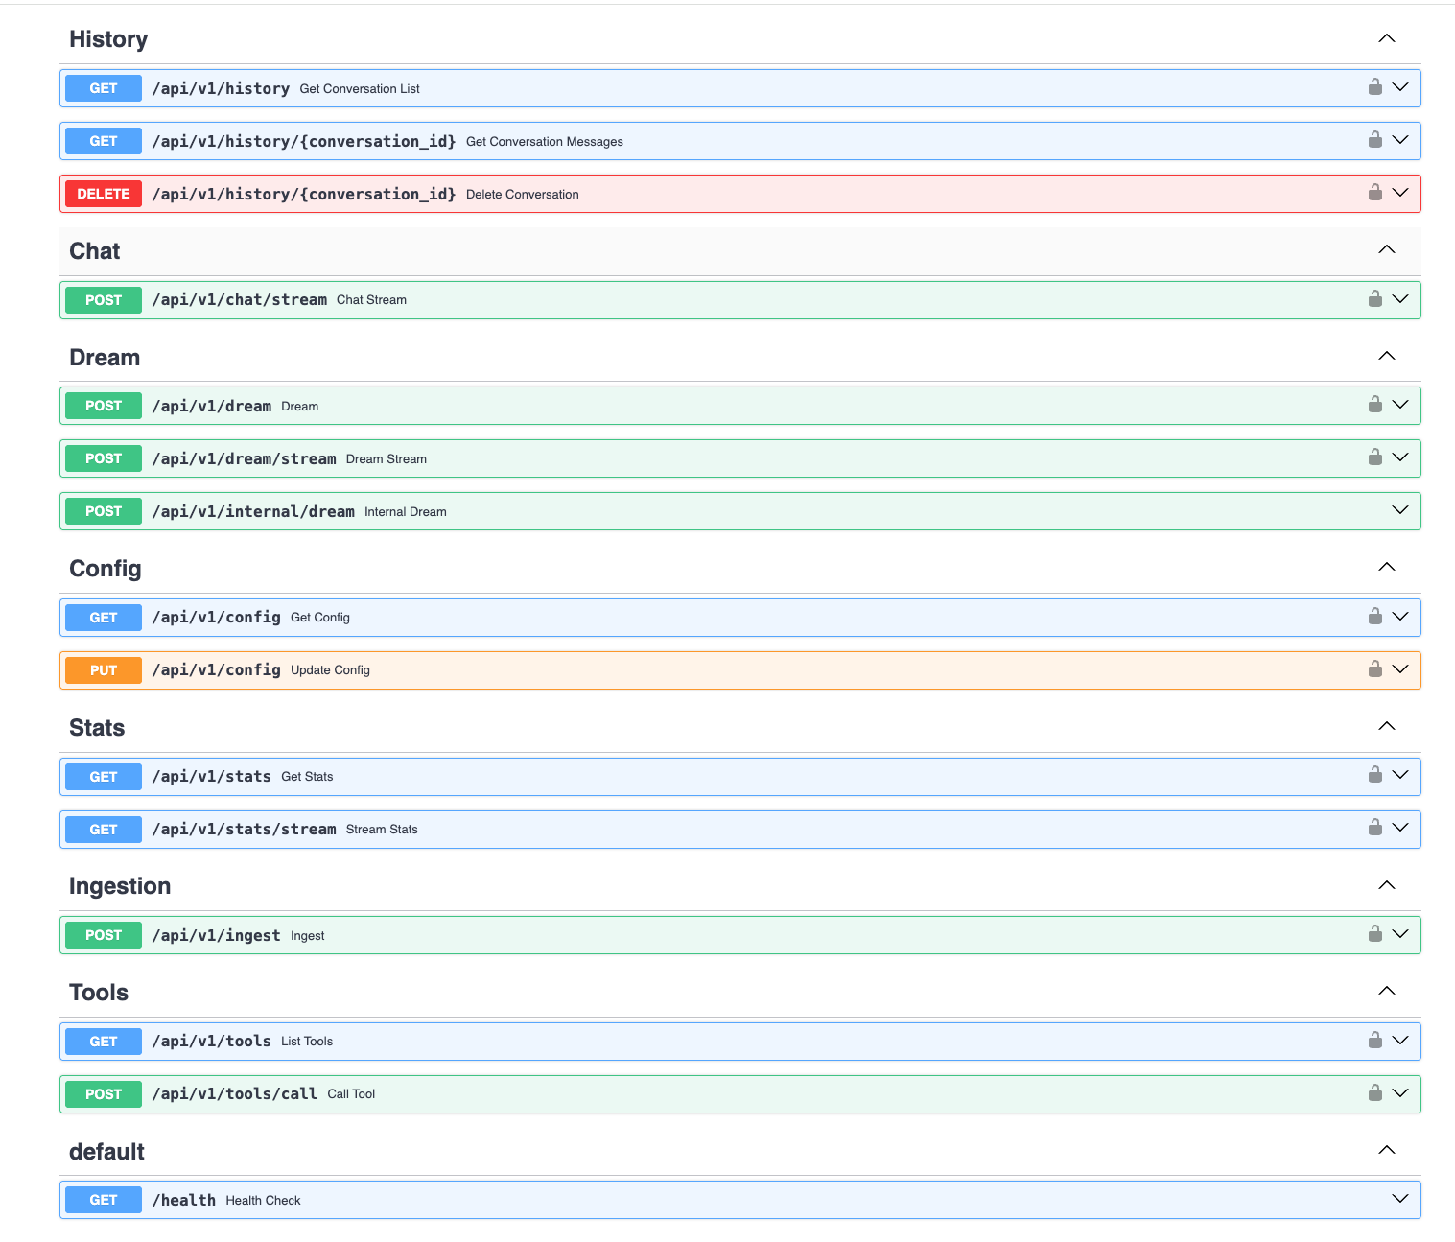Viewport: 1455px width, 1242px height.
Task: Click the 'Get Stats' summary text
Action: (307, 776)
